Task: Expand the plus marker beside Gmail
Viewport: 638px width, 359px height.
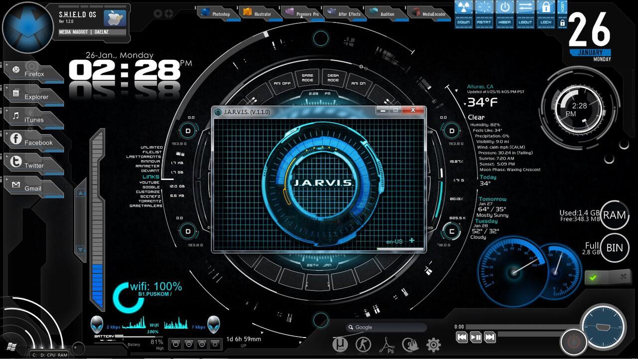Action: point(6,179)
